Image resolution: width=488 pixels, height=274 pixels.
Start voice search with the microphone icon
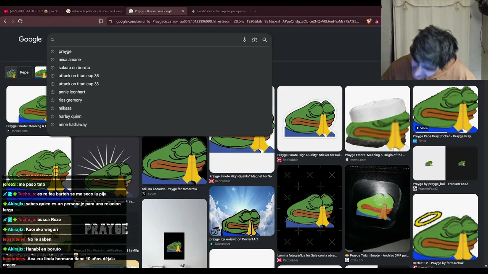coord(244,40)
